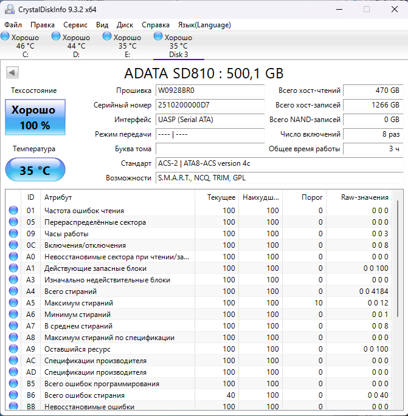The width and height of the screenshot is (408, 416).
Task: Click the Серийный номер field
Action: [x=210, y=105]
